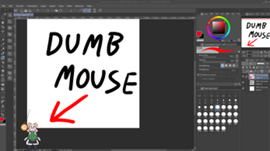Pick a hue on color wheel ring
The width and height of the screenshot is (270, 151).
coord(219,17)
